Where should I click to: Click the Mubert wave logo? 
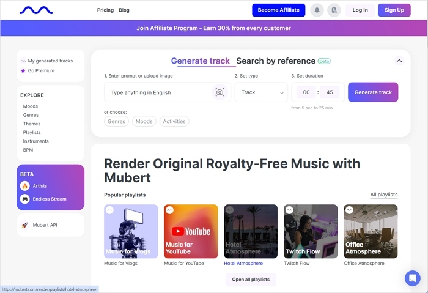coord(36,10)
